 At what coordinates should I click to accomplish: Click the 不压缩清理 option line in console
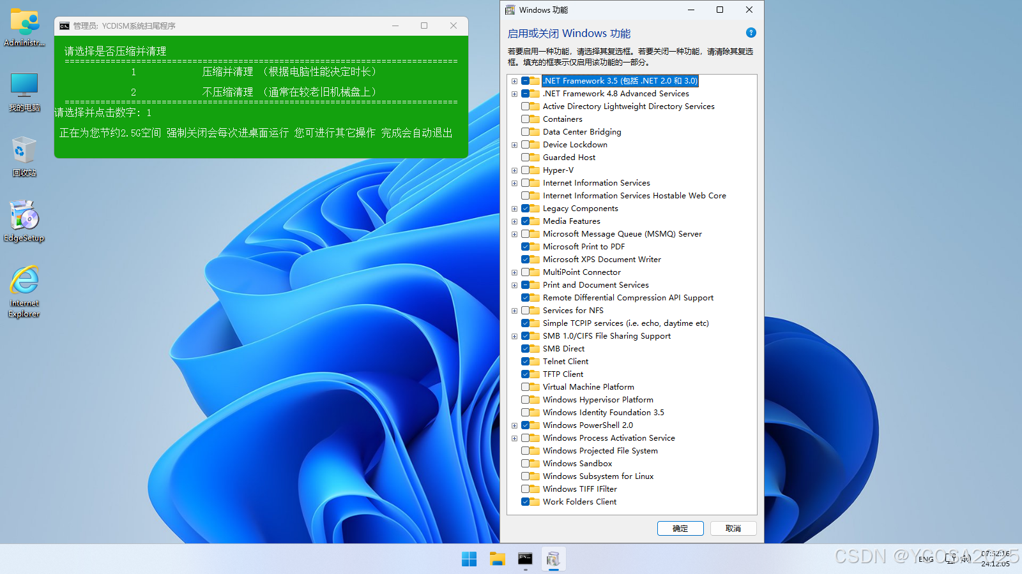[254, 92]
